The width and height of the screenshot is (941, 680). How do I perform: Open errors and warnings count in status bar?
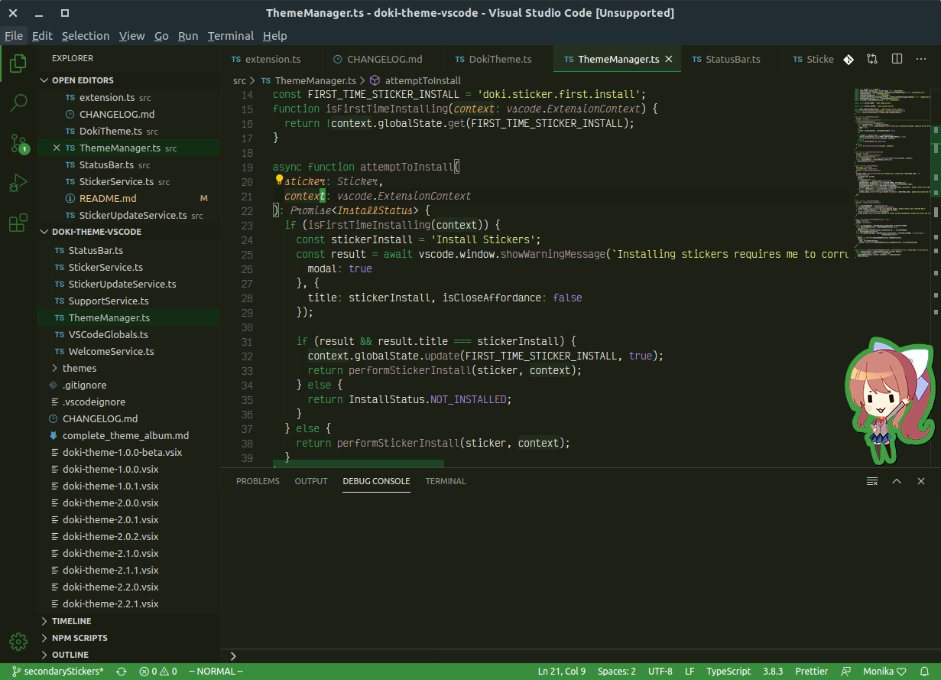pos(158,672)
